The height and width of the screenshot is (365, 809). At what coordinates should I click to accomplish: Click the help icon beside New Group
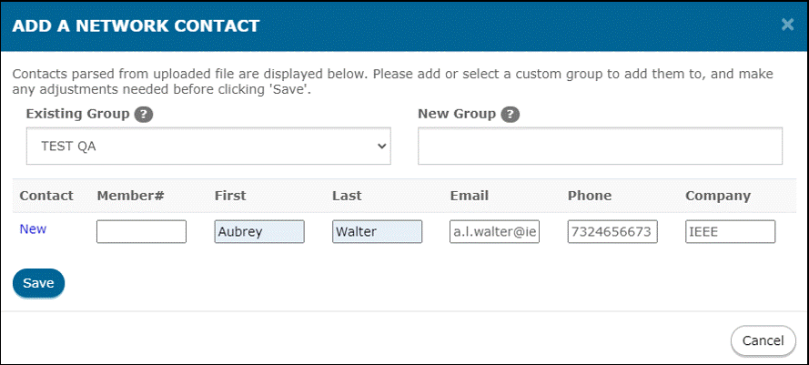tap(510, 115)
